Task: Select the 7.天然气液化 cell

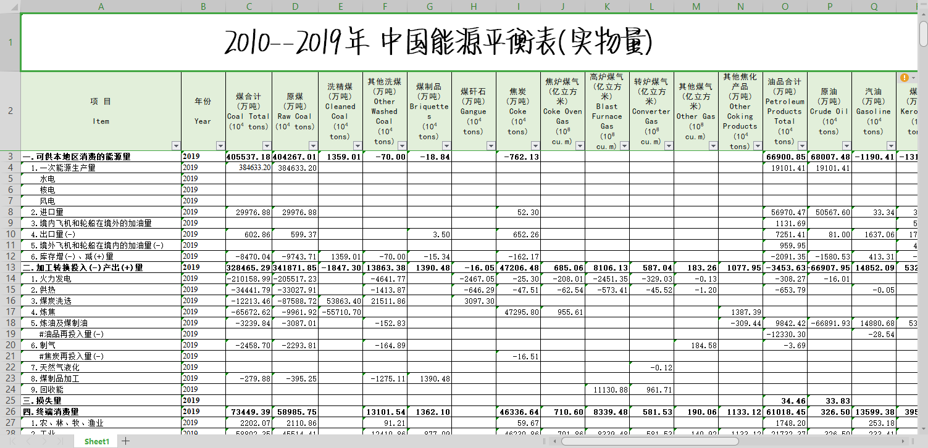Action: (x=101, y=367)
